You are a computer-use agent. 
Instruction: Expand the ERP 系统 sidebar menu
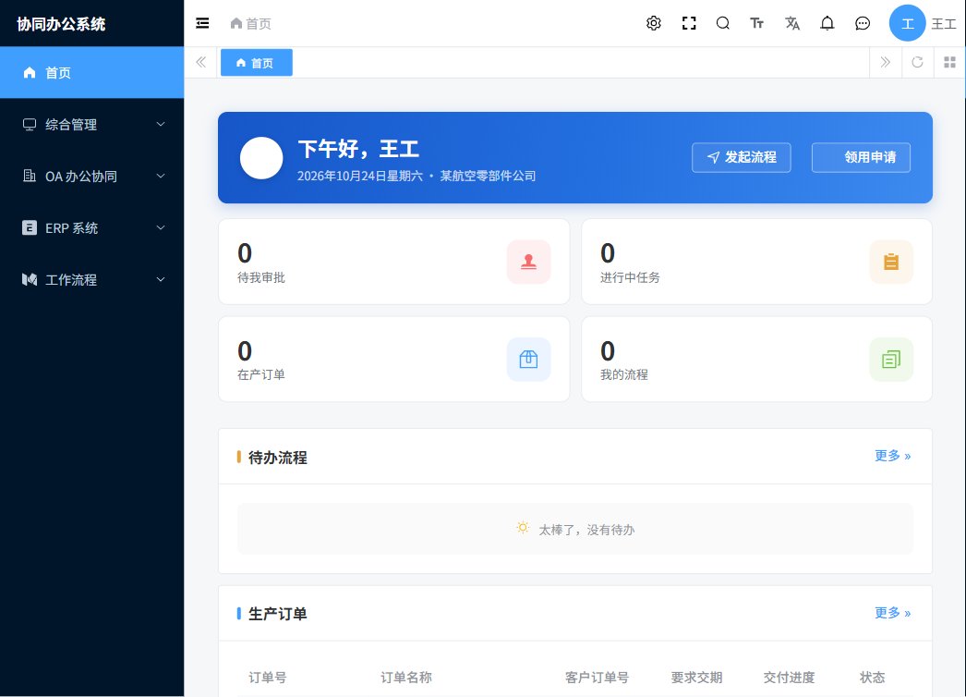click(91, 228)
